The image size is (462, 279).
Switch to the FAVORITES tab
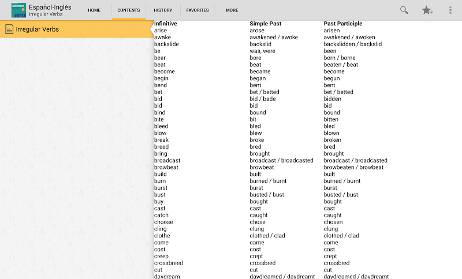pos(198,10)
